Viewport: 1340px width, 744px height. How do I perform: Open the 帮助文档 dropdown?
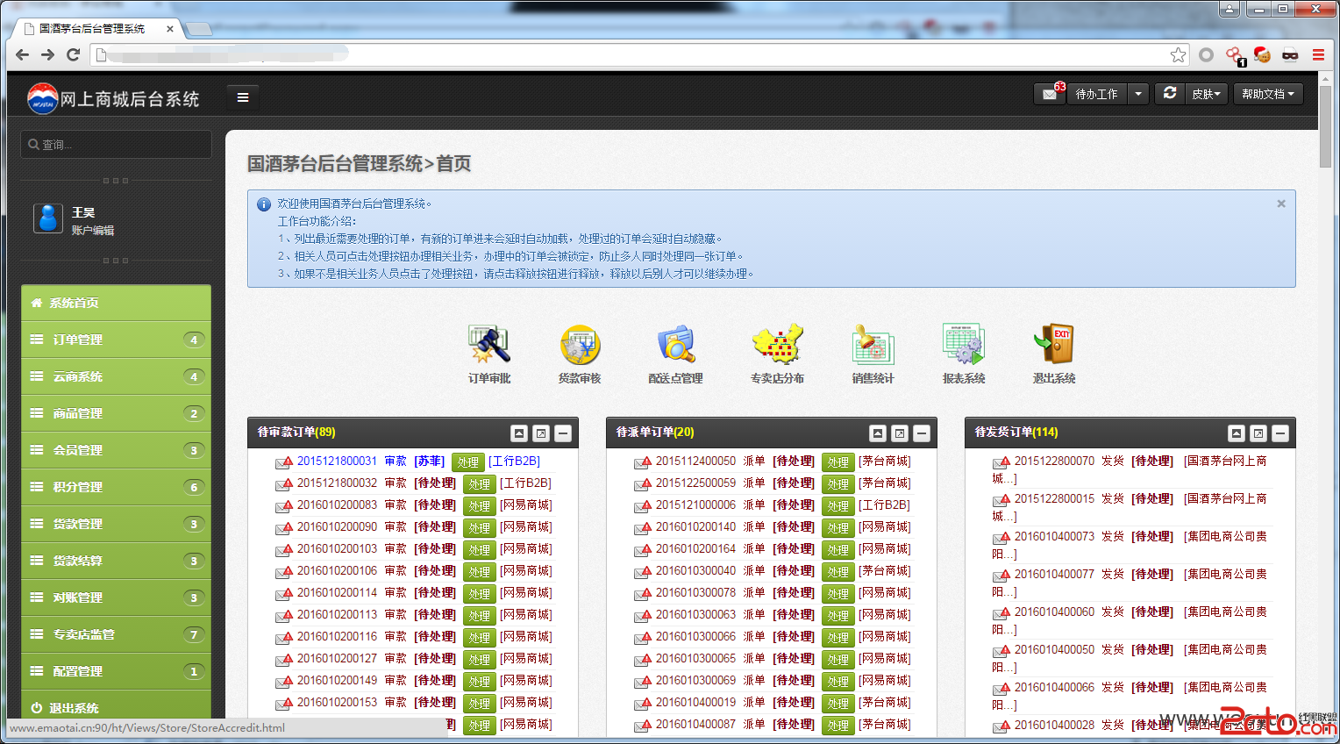tap(1268, 94)
